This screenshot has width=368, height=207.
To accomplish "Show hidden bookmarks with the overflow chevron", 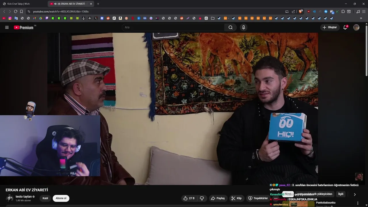I will point(361,18).
